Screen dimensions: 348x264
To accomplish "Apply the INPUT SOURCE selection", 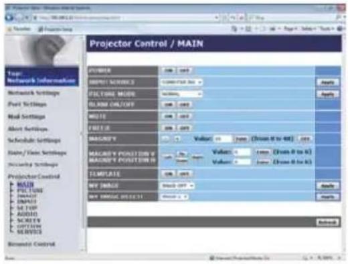I will (327, 82).
